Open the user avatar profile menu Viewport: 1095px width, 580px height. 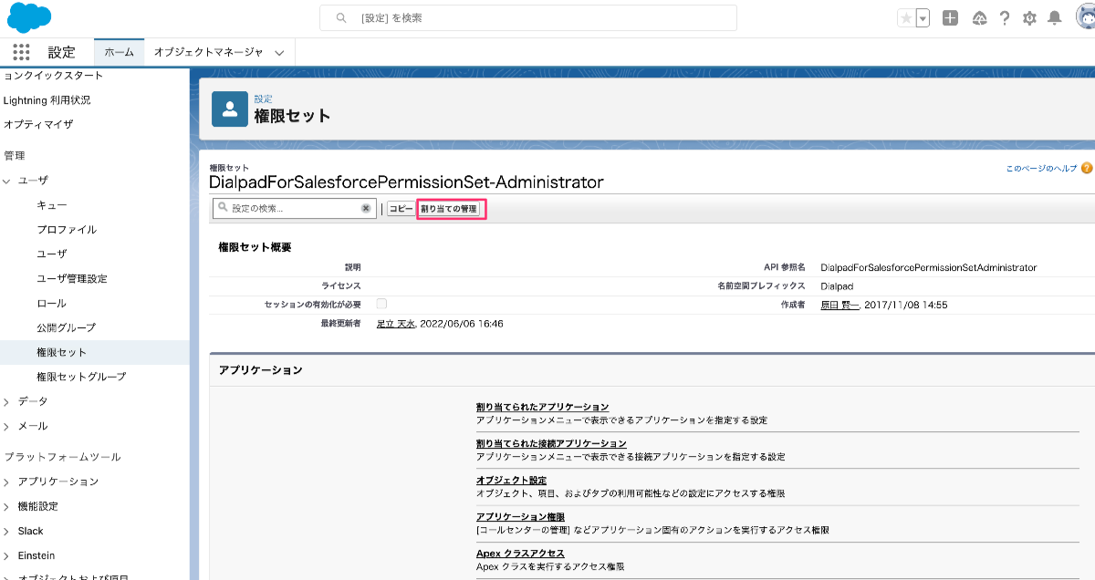[x=1085, y=17]
